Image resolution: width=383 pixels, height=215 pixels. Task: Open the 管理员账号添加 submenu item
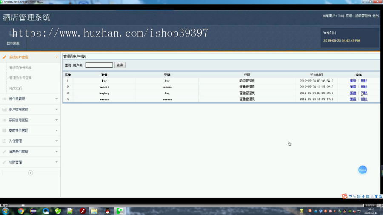pos(20,68)
